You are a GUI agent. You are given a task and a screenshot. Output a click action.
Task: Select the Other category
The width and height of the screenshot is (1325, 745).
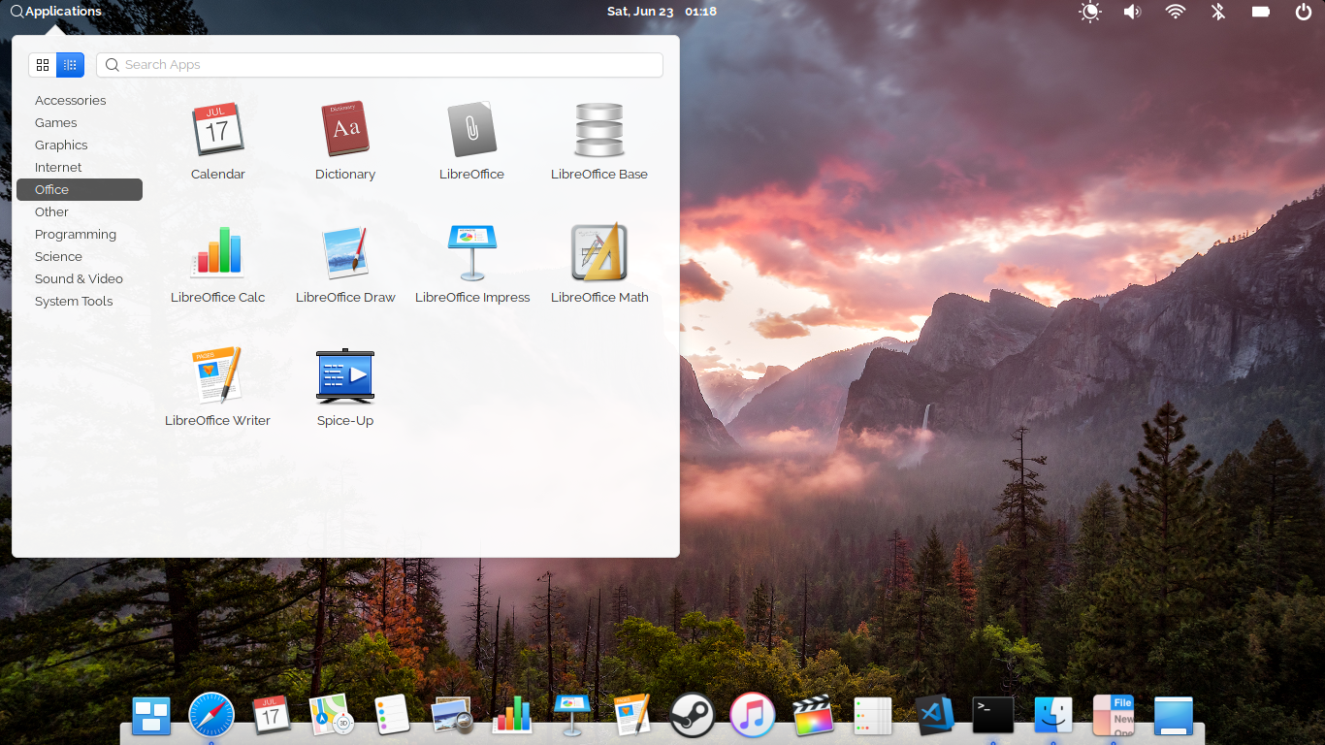[80, 211]
